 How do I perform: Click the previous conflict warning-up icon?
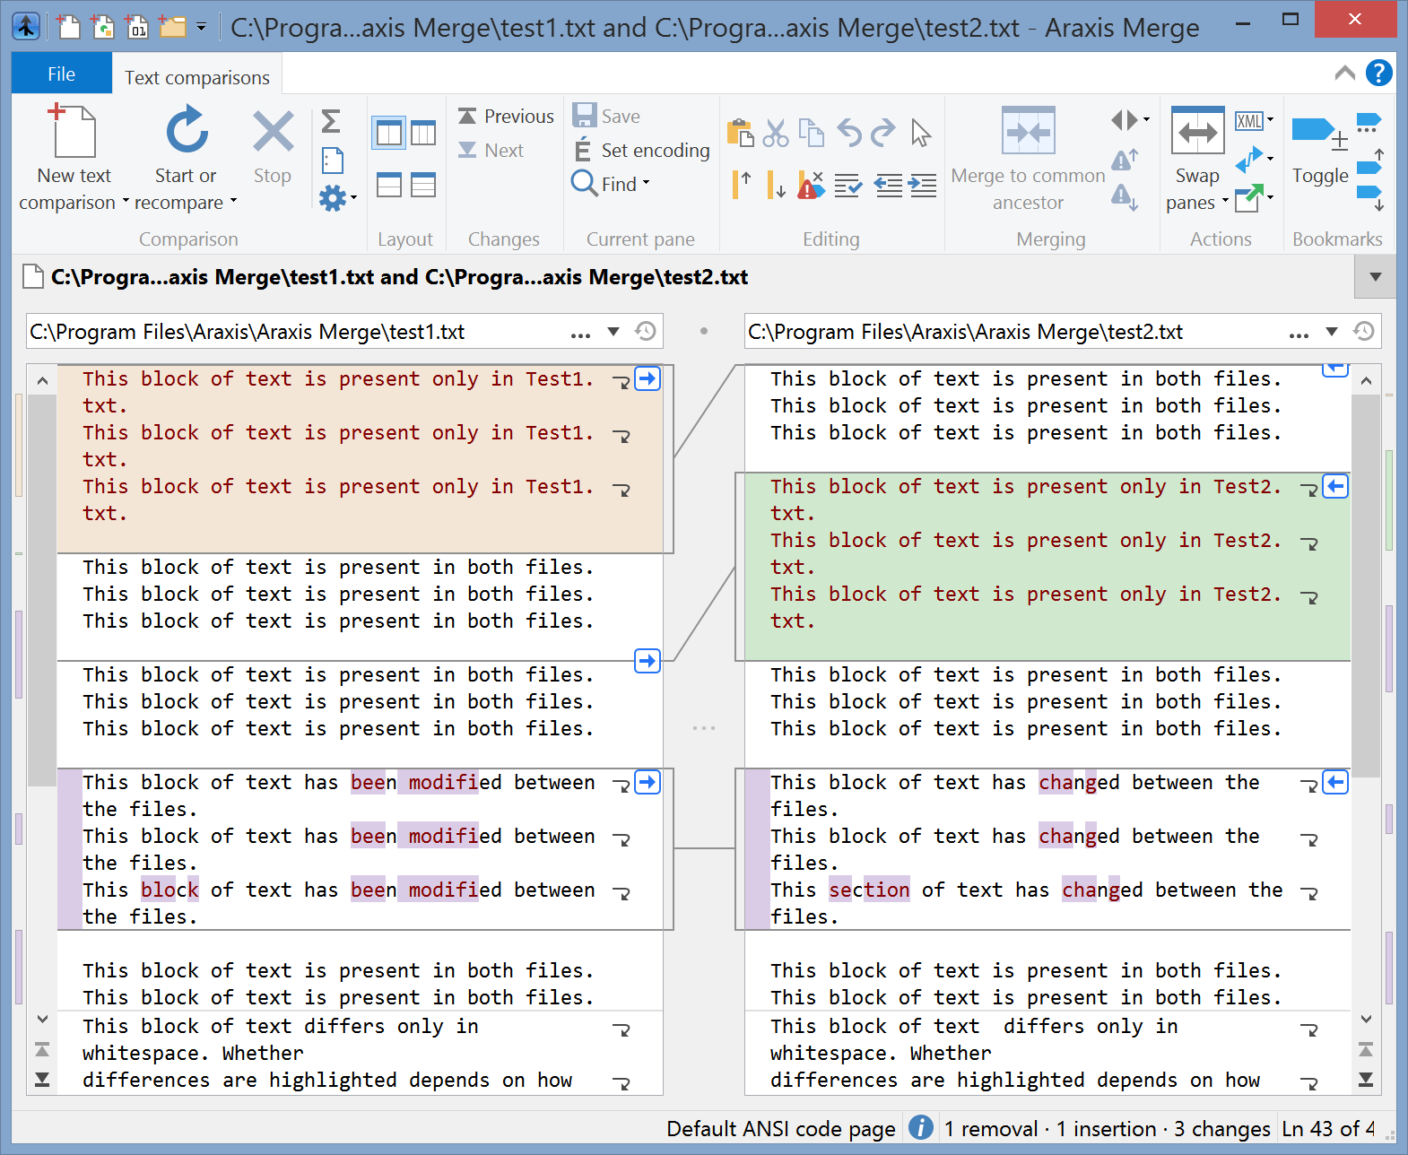coord(1125,159)
